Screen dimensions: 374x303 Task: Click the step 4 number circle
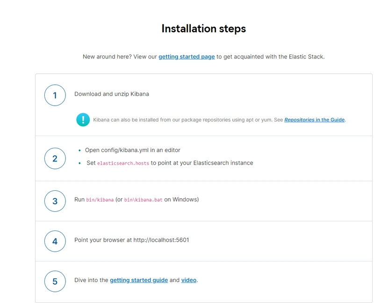coord(55,241)
